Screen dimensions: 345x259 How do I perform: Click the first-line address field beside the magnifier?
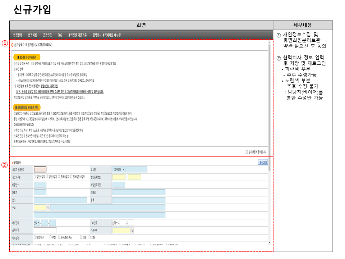(108, 208)
